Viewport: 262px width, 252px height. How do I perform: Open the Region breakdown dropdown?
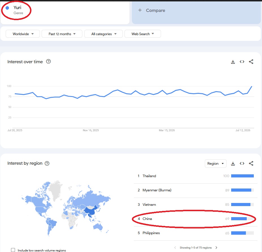[216, 164]
